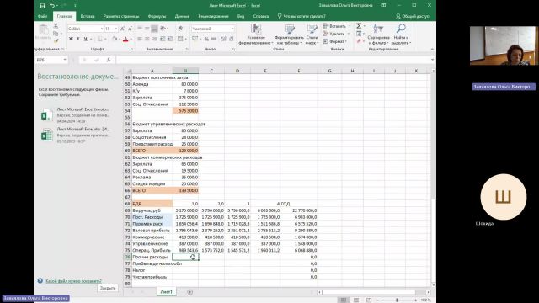Expand the Calibri font name dropdown
This screenshot has height=303, width=539.
(x=102, y=29)
